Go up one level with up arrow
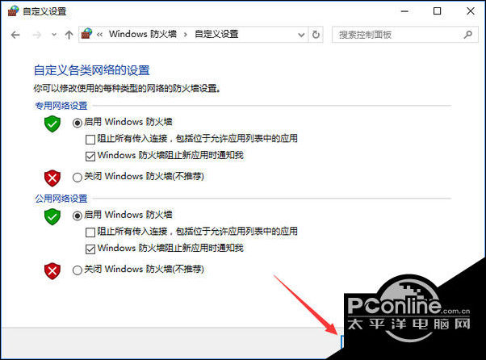The width and height of the screenshot is (486, 360). (x=69, y=35)
